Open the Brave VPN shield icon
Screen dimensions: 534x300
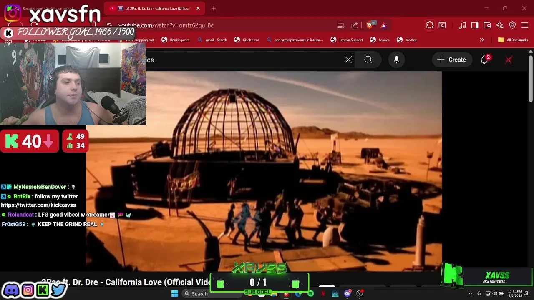click(x=513, y=25)
